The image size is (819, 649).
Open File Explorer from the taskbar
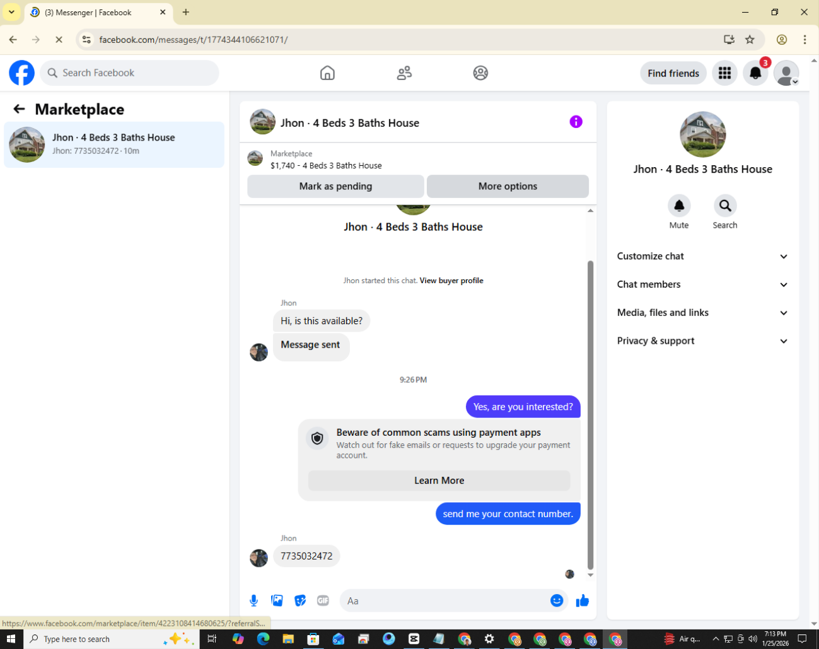288,639
